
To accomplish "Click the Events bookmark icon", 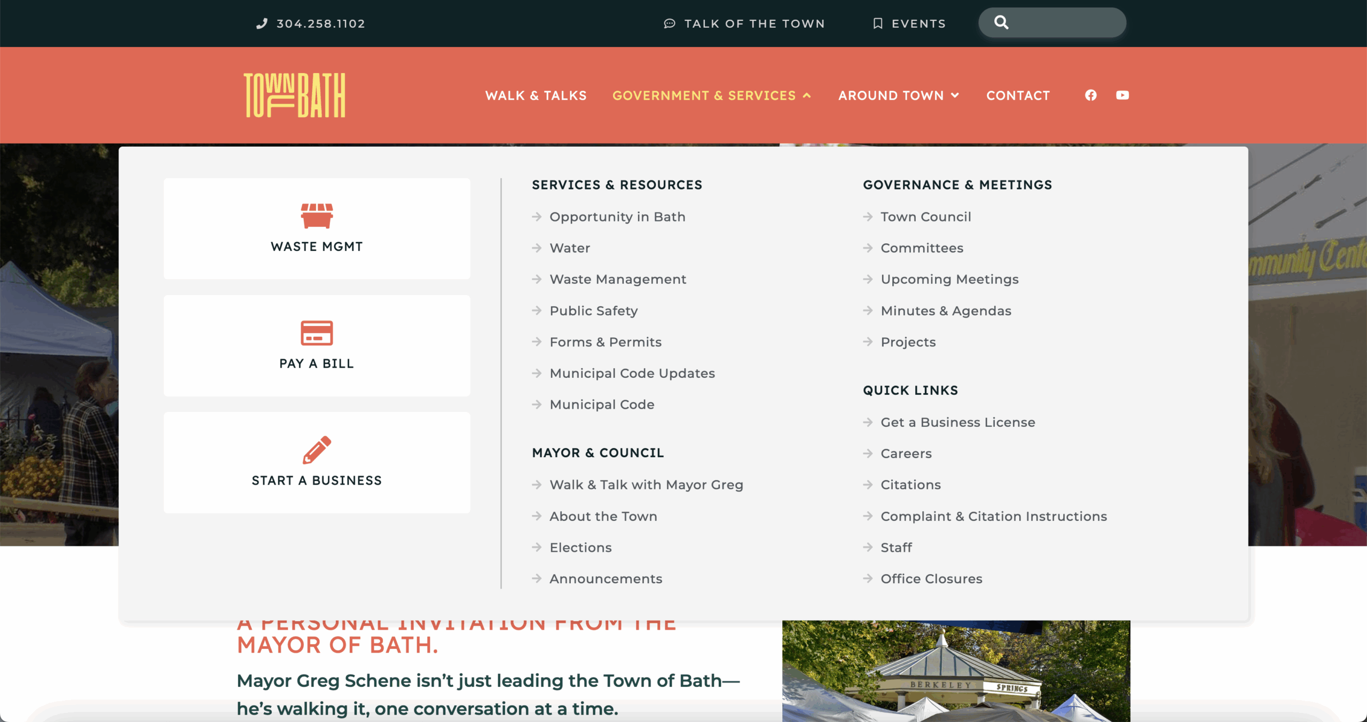I will click(877, 23).
